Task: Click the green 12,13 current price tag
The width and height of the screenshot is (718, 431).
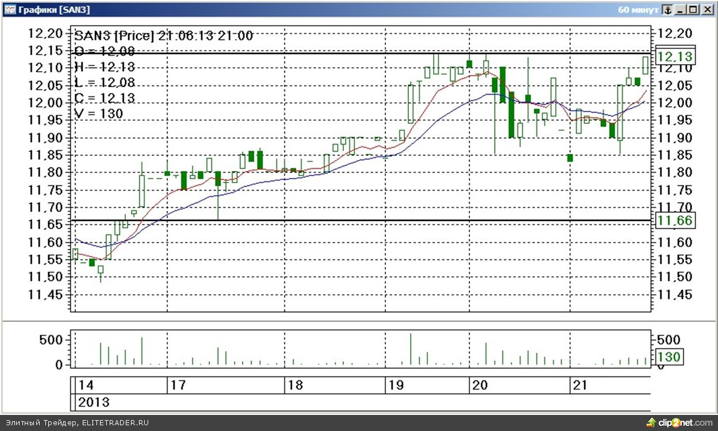Action: pos(675,57)
